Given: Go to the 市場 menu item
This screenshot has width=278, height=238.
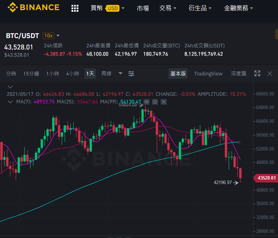Looking at the screenshot, I should pyautogui.click(x=143, y=8).
